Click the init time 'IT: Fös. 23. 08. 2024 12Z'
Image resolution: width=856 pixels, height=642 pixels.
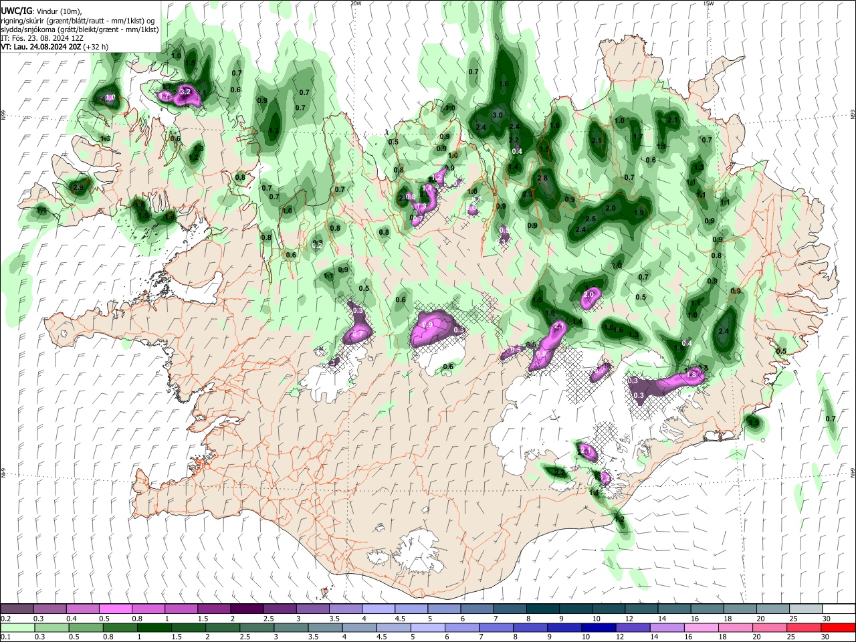pyautogui.click(x=41, y=38)
